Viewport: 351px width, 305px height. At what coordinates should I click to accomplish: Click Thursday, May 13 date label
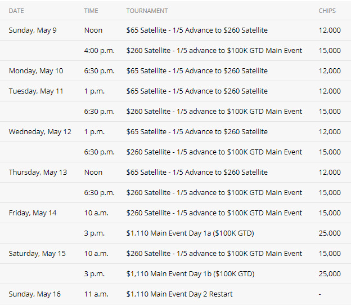point(38,173)
